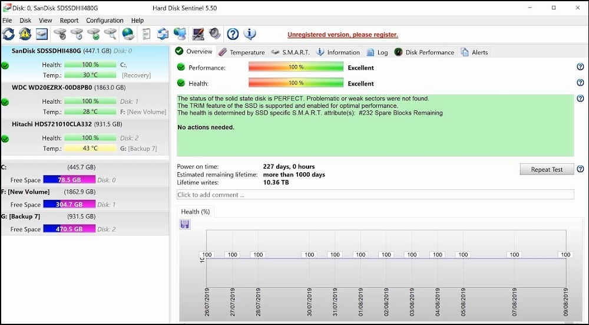Screen dimensions: 589x325
Task: Switch to the Alerts tab
Action: 475,52
